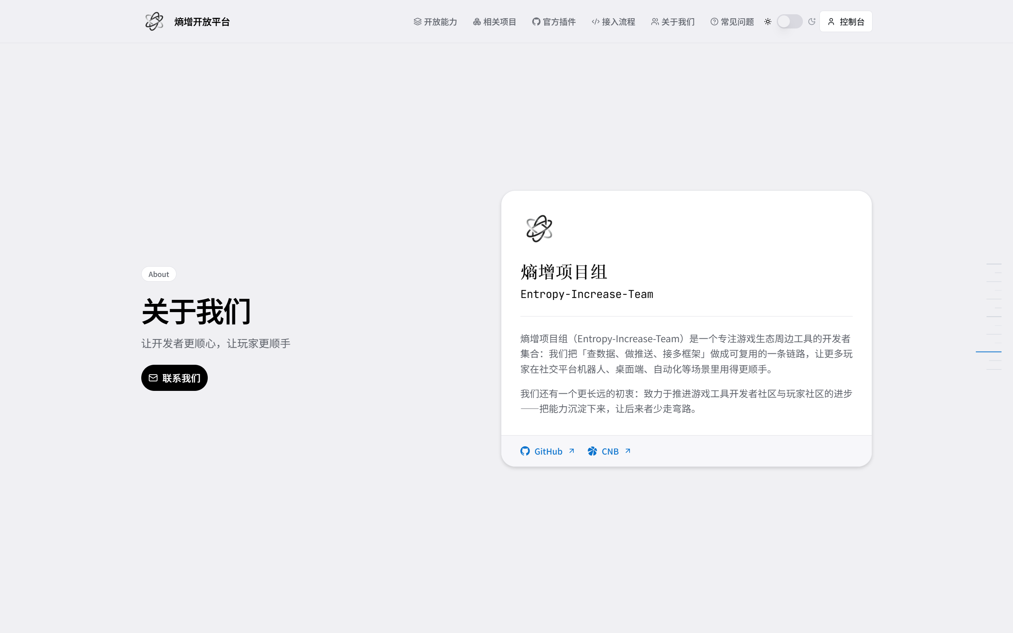Click the Entropy-Increase-Team text

point(586,294)
